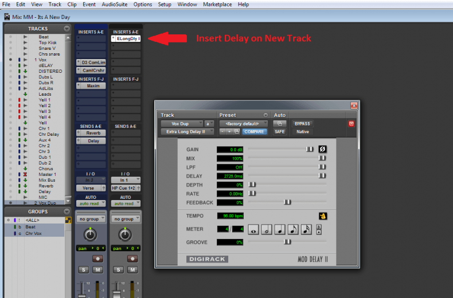Click the TRACKS list circular menu button
This screenshot has height=298, width=453.
pyautogui.click(x=67, y=29)
